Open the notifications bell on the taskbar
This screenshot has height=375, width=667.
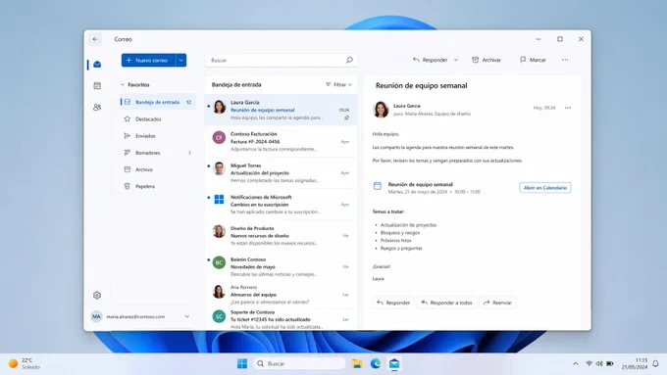pos(655,364)
